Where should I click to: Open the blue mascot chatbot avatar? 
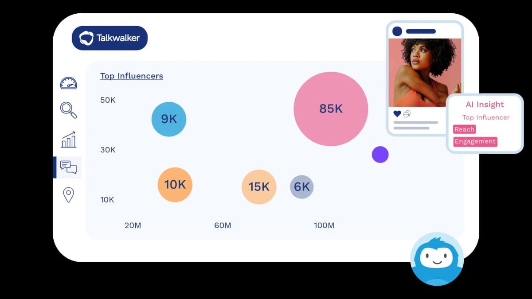[x=437, y=259]
